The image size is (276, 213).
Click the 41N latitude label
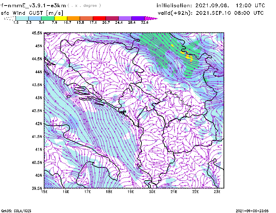[x=39, y=150]
